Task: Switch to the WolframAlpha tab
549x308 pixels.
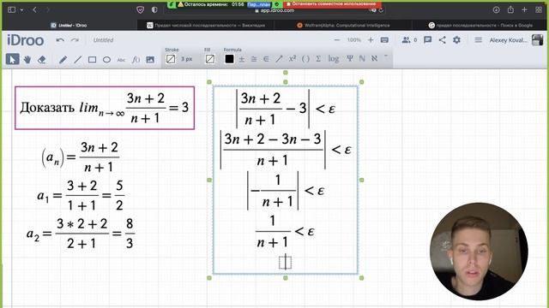Action: 343,25
